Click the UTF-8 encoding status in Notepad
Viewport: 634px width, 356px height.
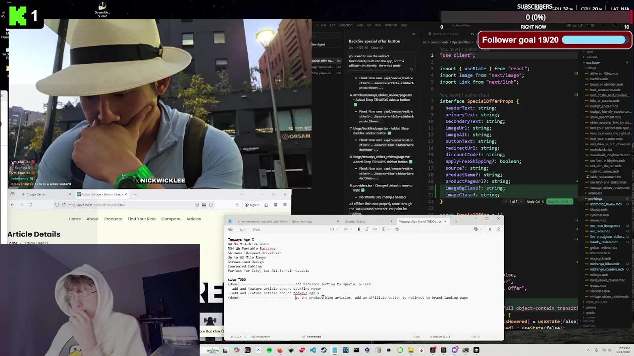(475, 337)
